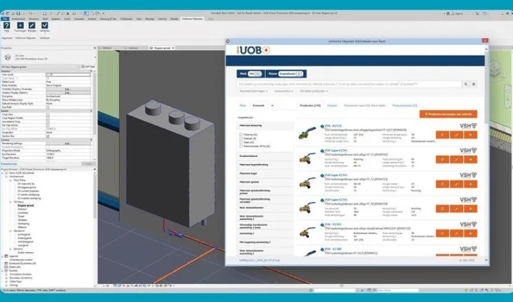Click the Toevoegen plus icon
The width and height of the screenshot is (513, 302).
click(20, 26)
